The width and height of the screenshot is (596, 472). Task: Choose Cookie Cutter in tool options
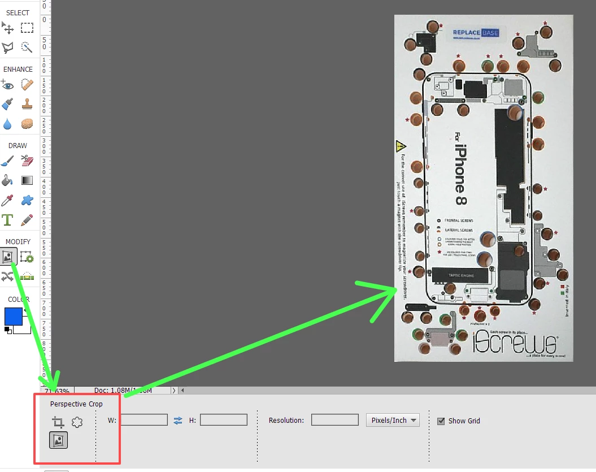pos(77,422)
